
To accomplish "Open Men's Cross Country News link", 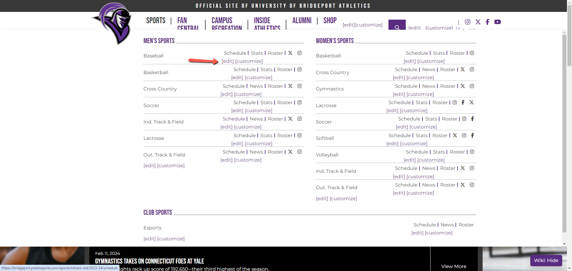I will (256, 86).
